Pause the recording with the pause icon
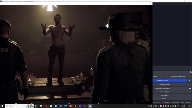The height and width of the screenshot is (108, 192). point(190,80)
